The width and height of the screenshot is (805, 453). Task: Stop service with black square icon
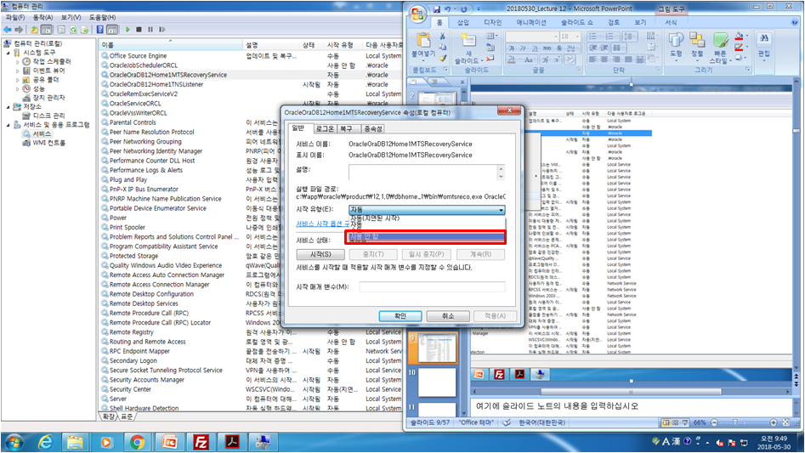coord(139,30)
